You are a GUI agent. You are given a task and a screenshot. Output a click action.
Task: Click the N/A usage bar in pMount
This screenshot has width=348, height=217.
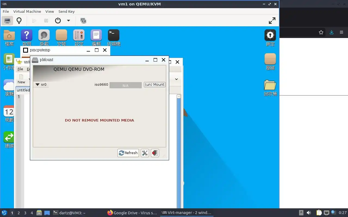coord(125,85)
